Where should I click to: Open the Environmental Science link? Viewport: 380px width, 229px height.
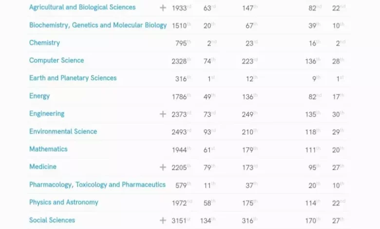(x=63, y=132)
